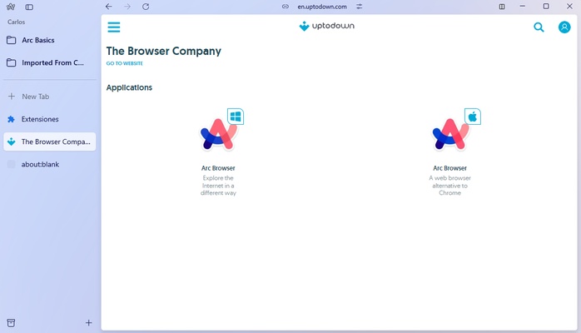Open the Arc Browser for Mac icon

tap(449, 134)
